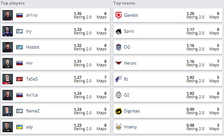This screenshot has width=224, height=136.
Task: Click the Spirit dragon logo
Action: [x=119, y=31]
